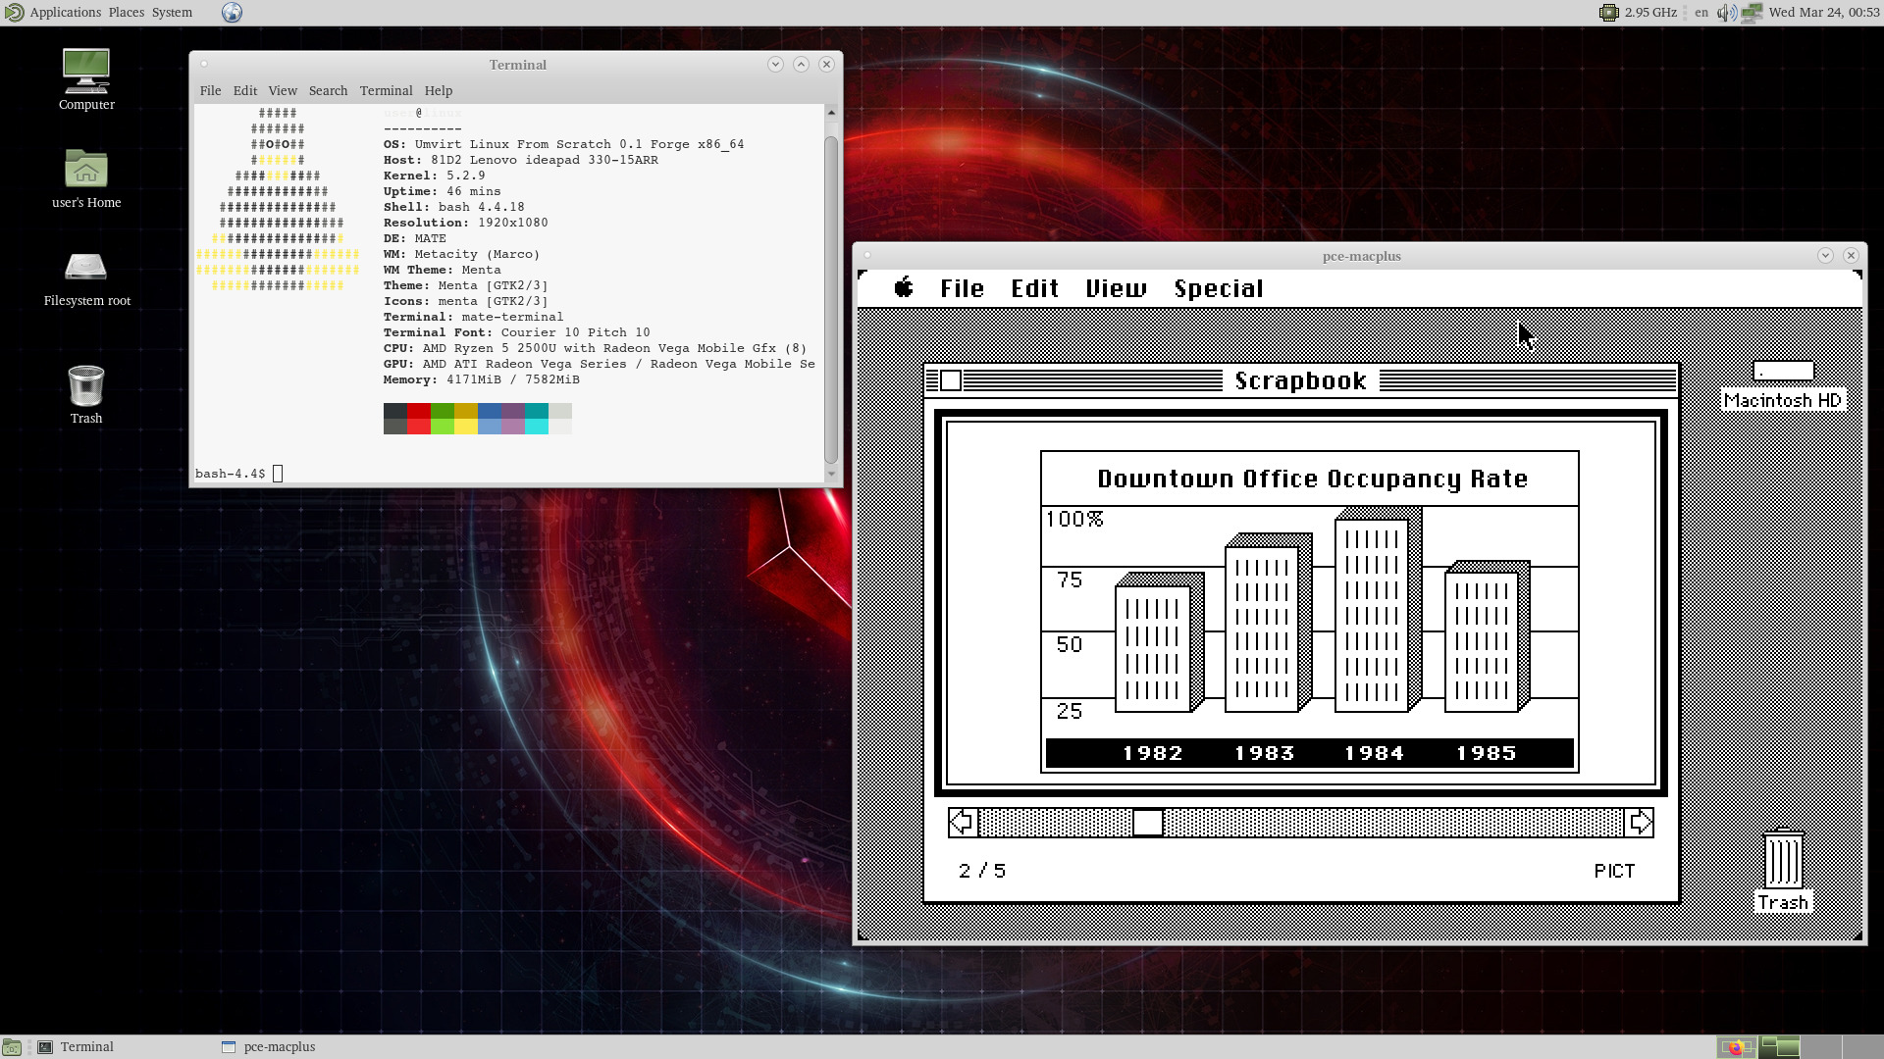The image size is (1884, 1059).
Task: Click the Mac Trash can icon
Action: tap(1783, 860)
